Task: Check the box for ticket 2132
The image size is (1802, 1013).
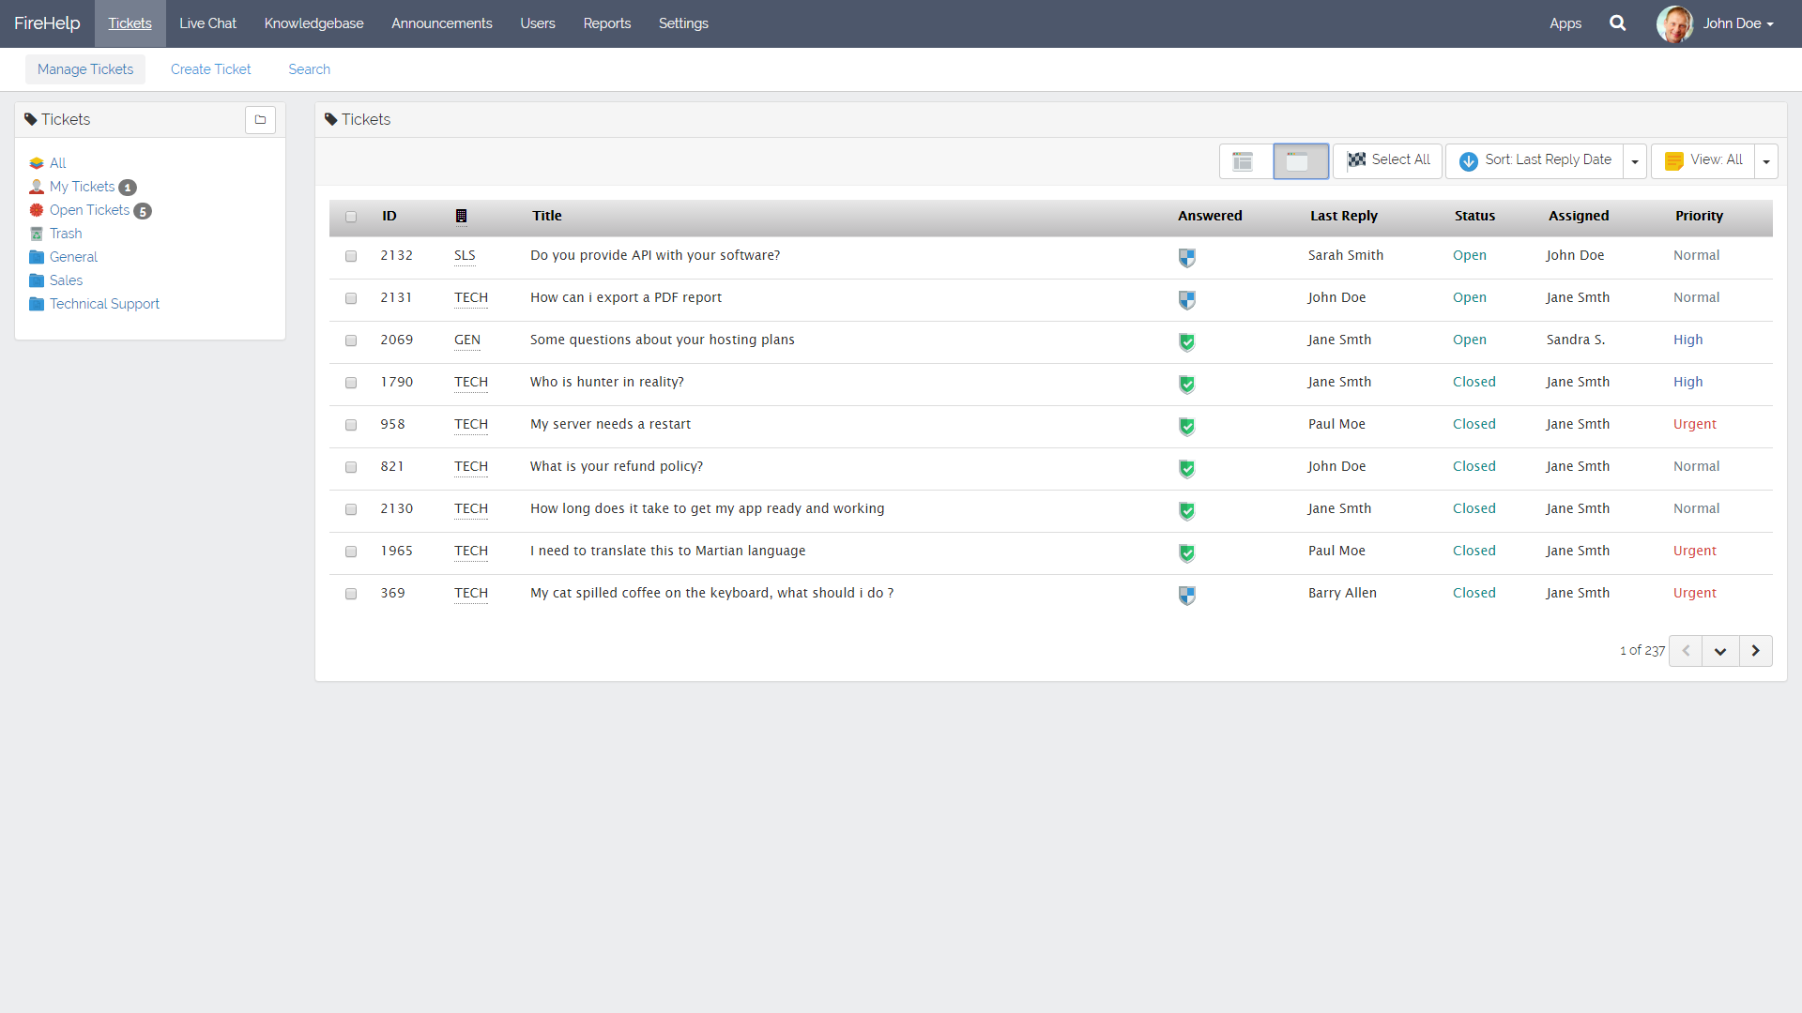Action: click(351, 256)
